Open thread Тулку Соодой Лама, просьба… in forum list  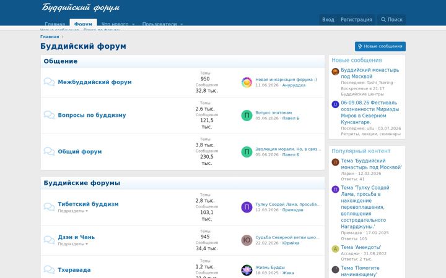(287, 204)
